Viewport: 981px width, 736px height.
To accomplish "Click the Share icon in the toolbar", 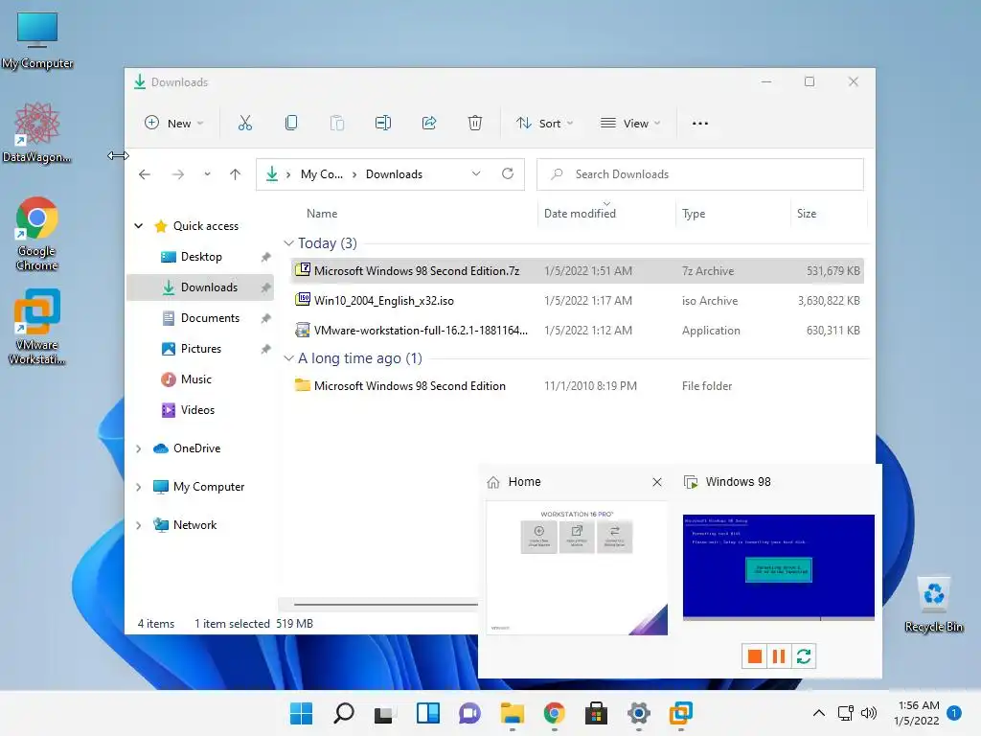I will [429, 124].
